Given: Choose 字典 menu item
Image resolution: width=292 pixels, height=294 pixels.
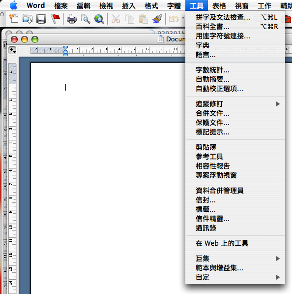Looking at the screenshot, I should click(x=235, y=45).
